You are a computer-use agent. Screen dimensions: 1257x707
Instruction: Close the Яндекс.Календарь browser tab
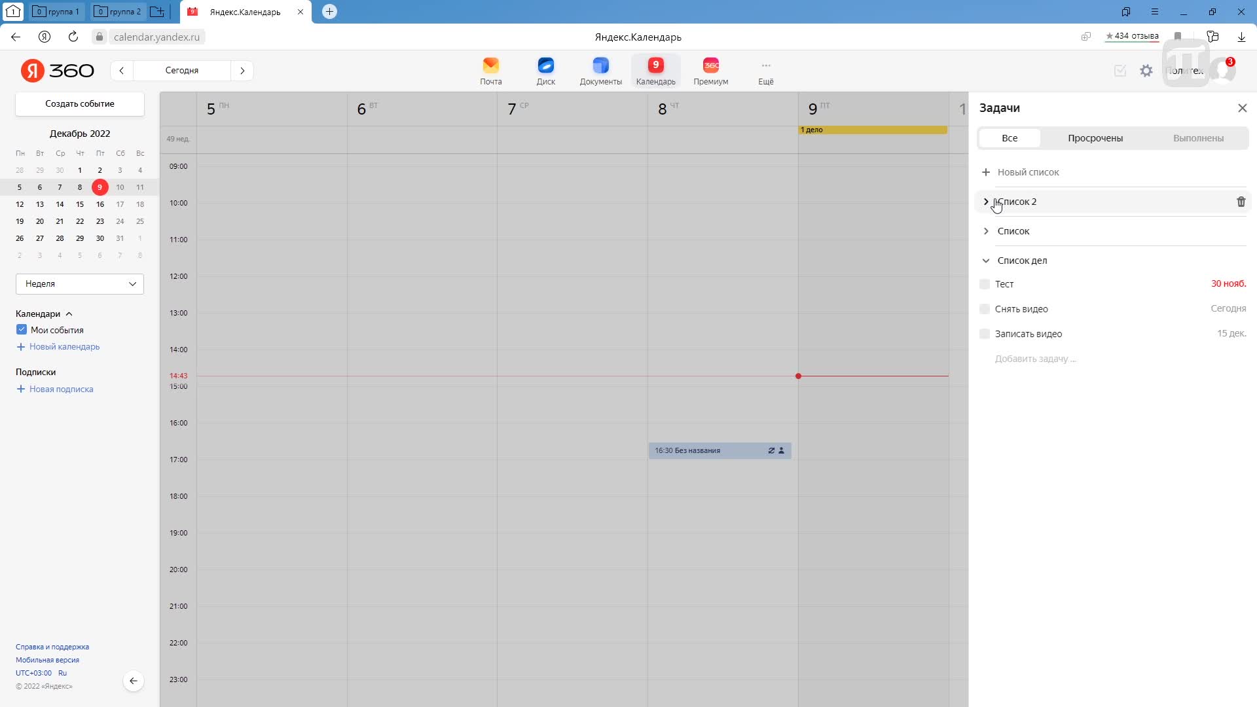click(301, 12)
